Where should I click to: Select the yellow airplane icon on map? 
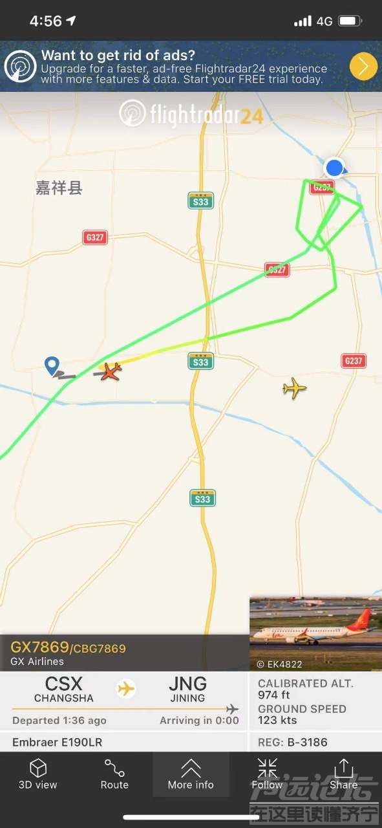(x=295, y=388)
